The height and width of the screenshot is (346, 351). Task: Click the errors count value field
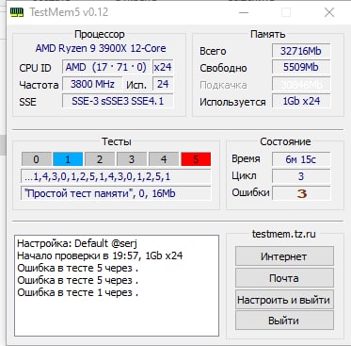(x=301, y=193)
